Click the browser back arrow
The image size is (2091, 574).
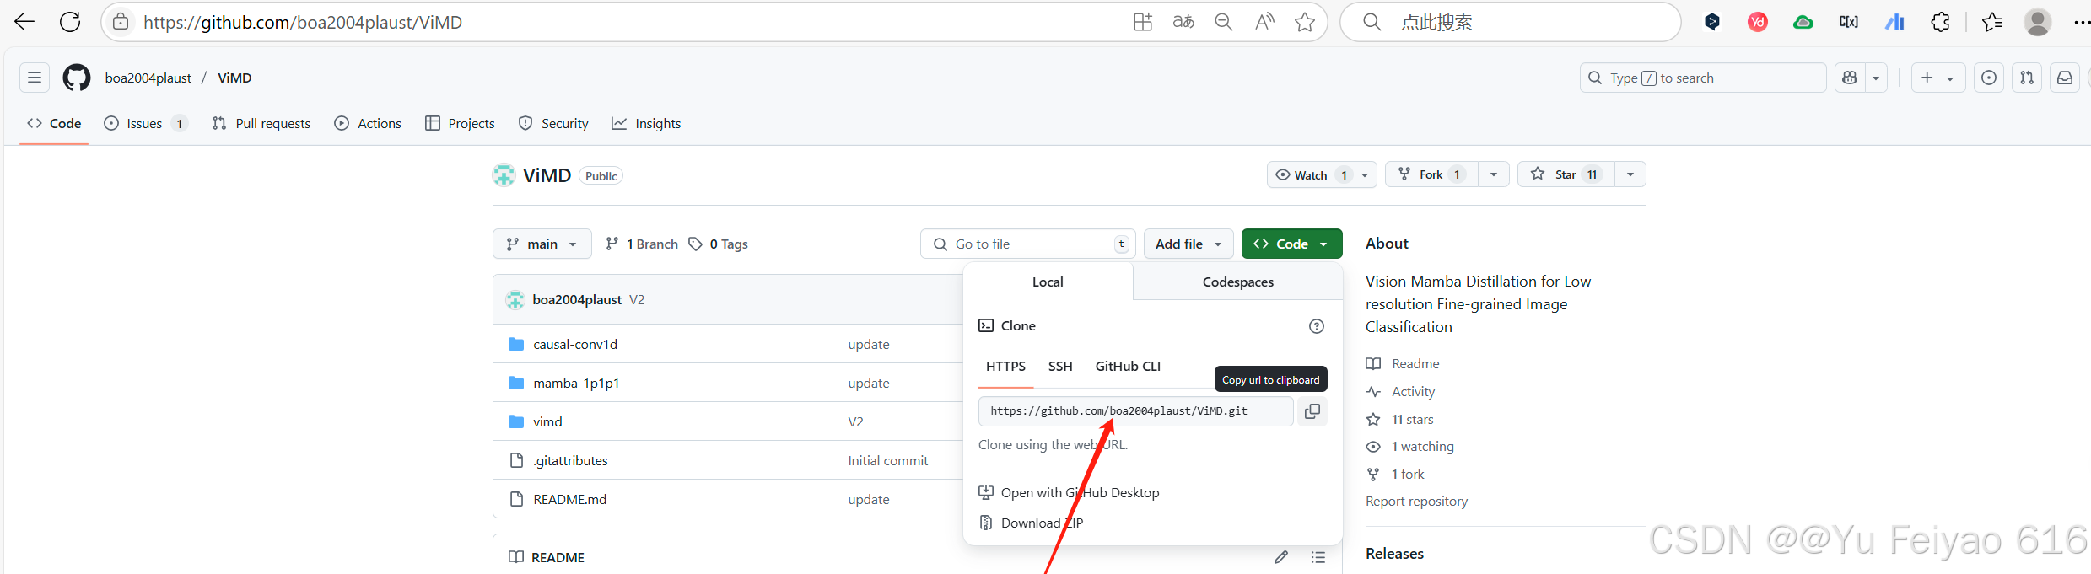pos(24,22)
